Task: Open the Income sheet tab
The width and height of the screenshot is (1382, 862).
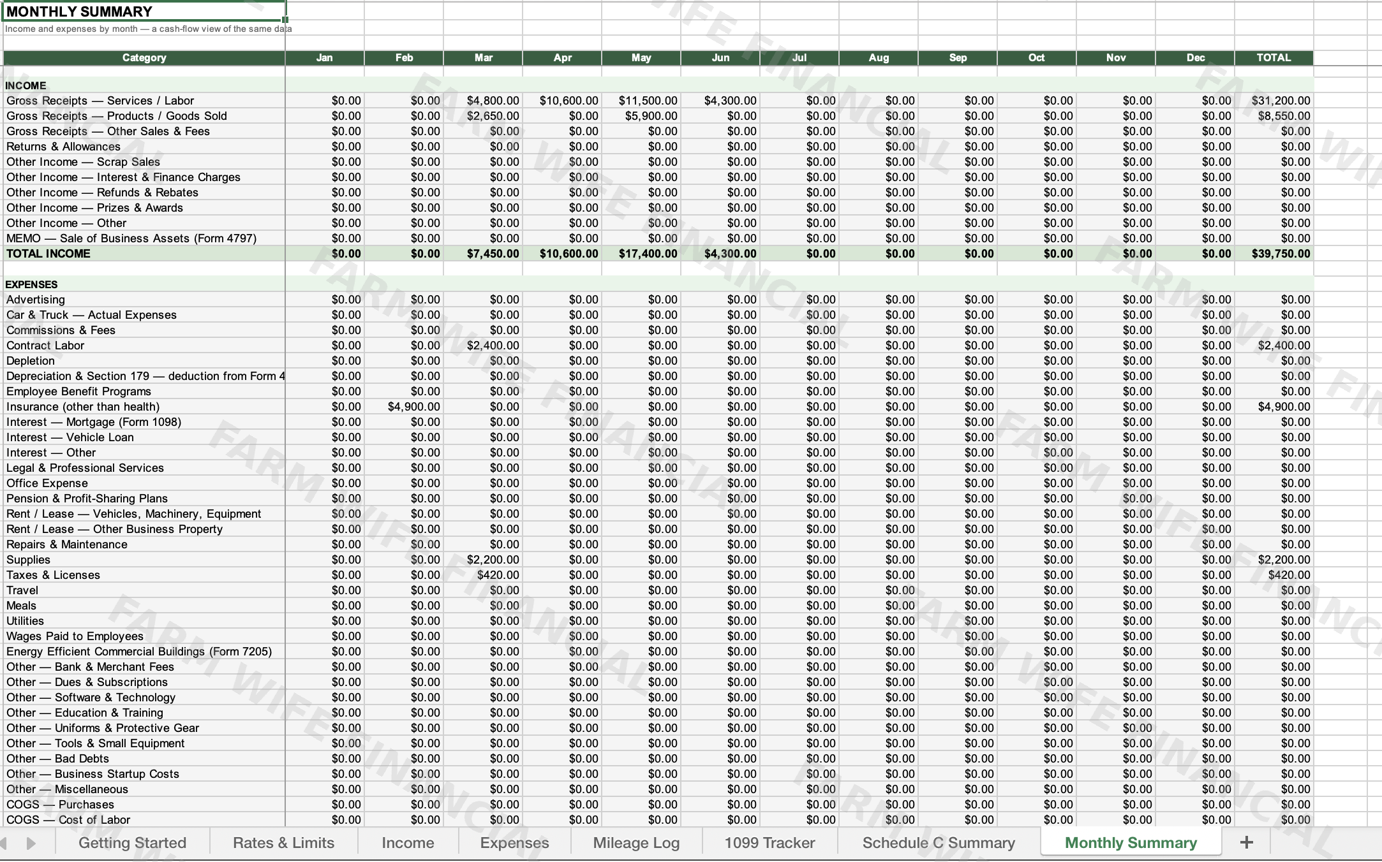Action: pyautogui.click(x=408, y=842)
